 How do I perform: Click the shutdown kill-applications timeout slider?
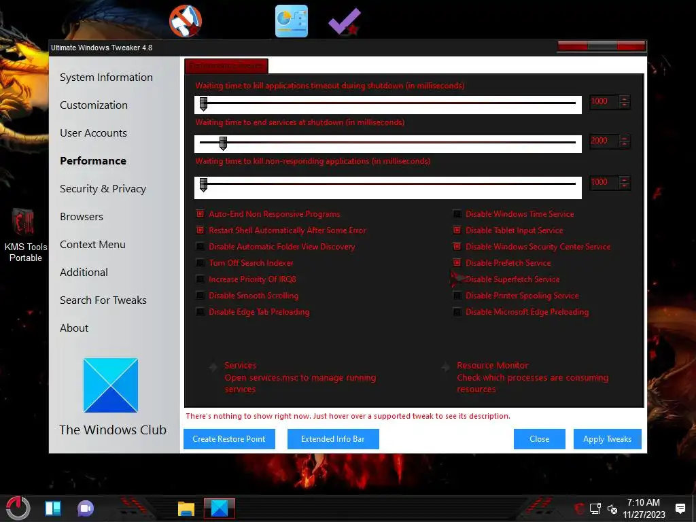388,105
